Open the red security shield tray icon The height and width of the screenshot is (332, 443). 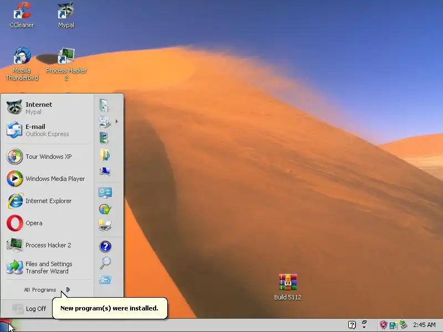click(x=383, y=325)
